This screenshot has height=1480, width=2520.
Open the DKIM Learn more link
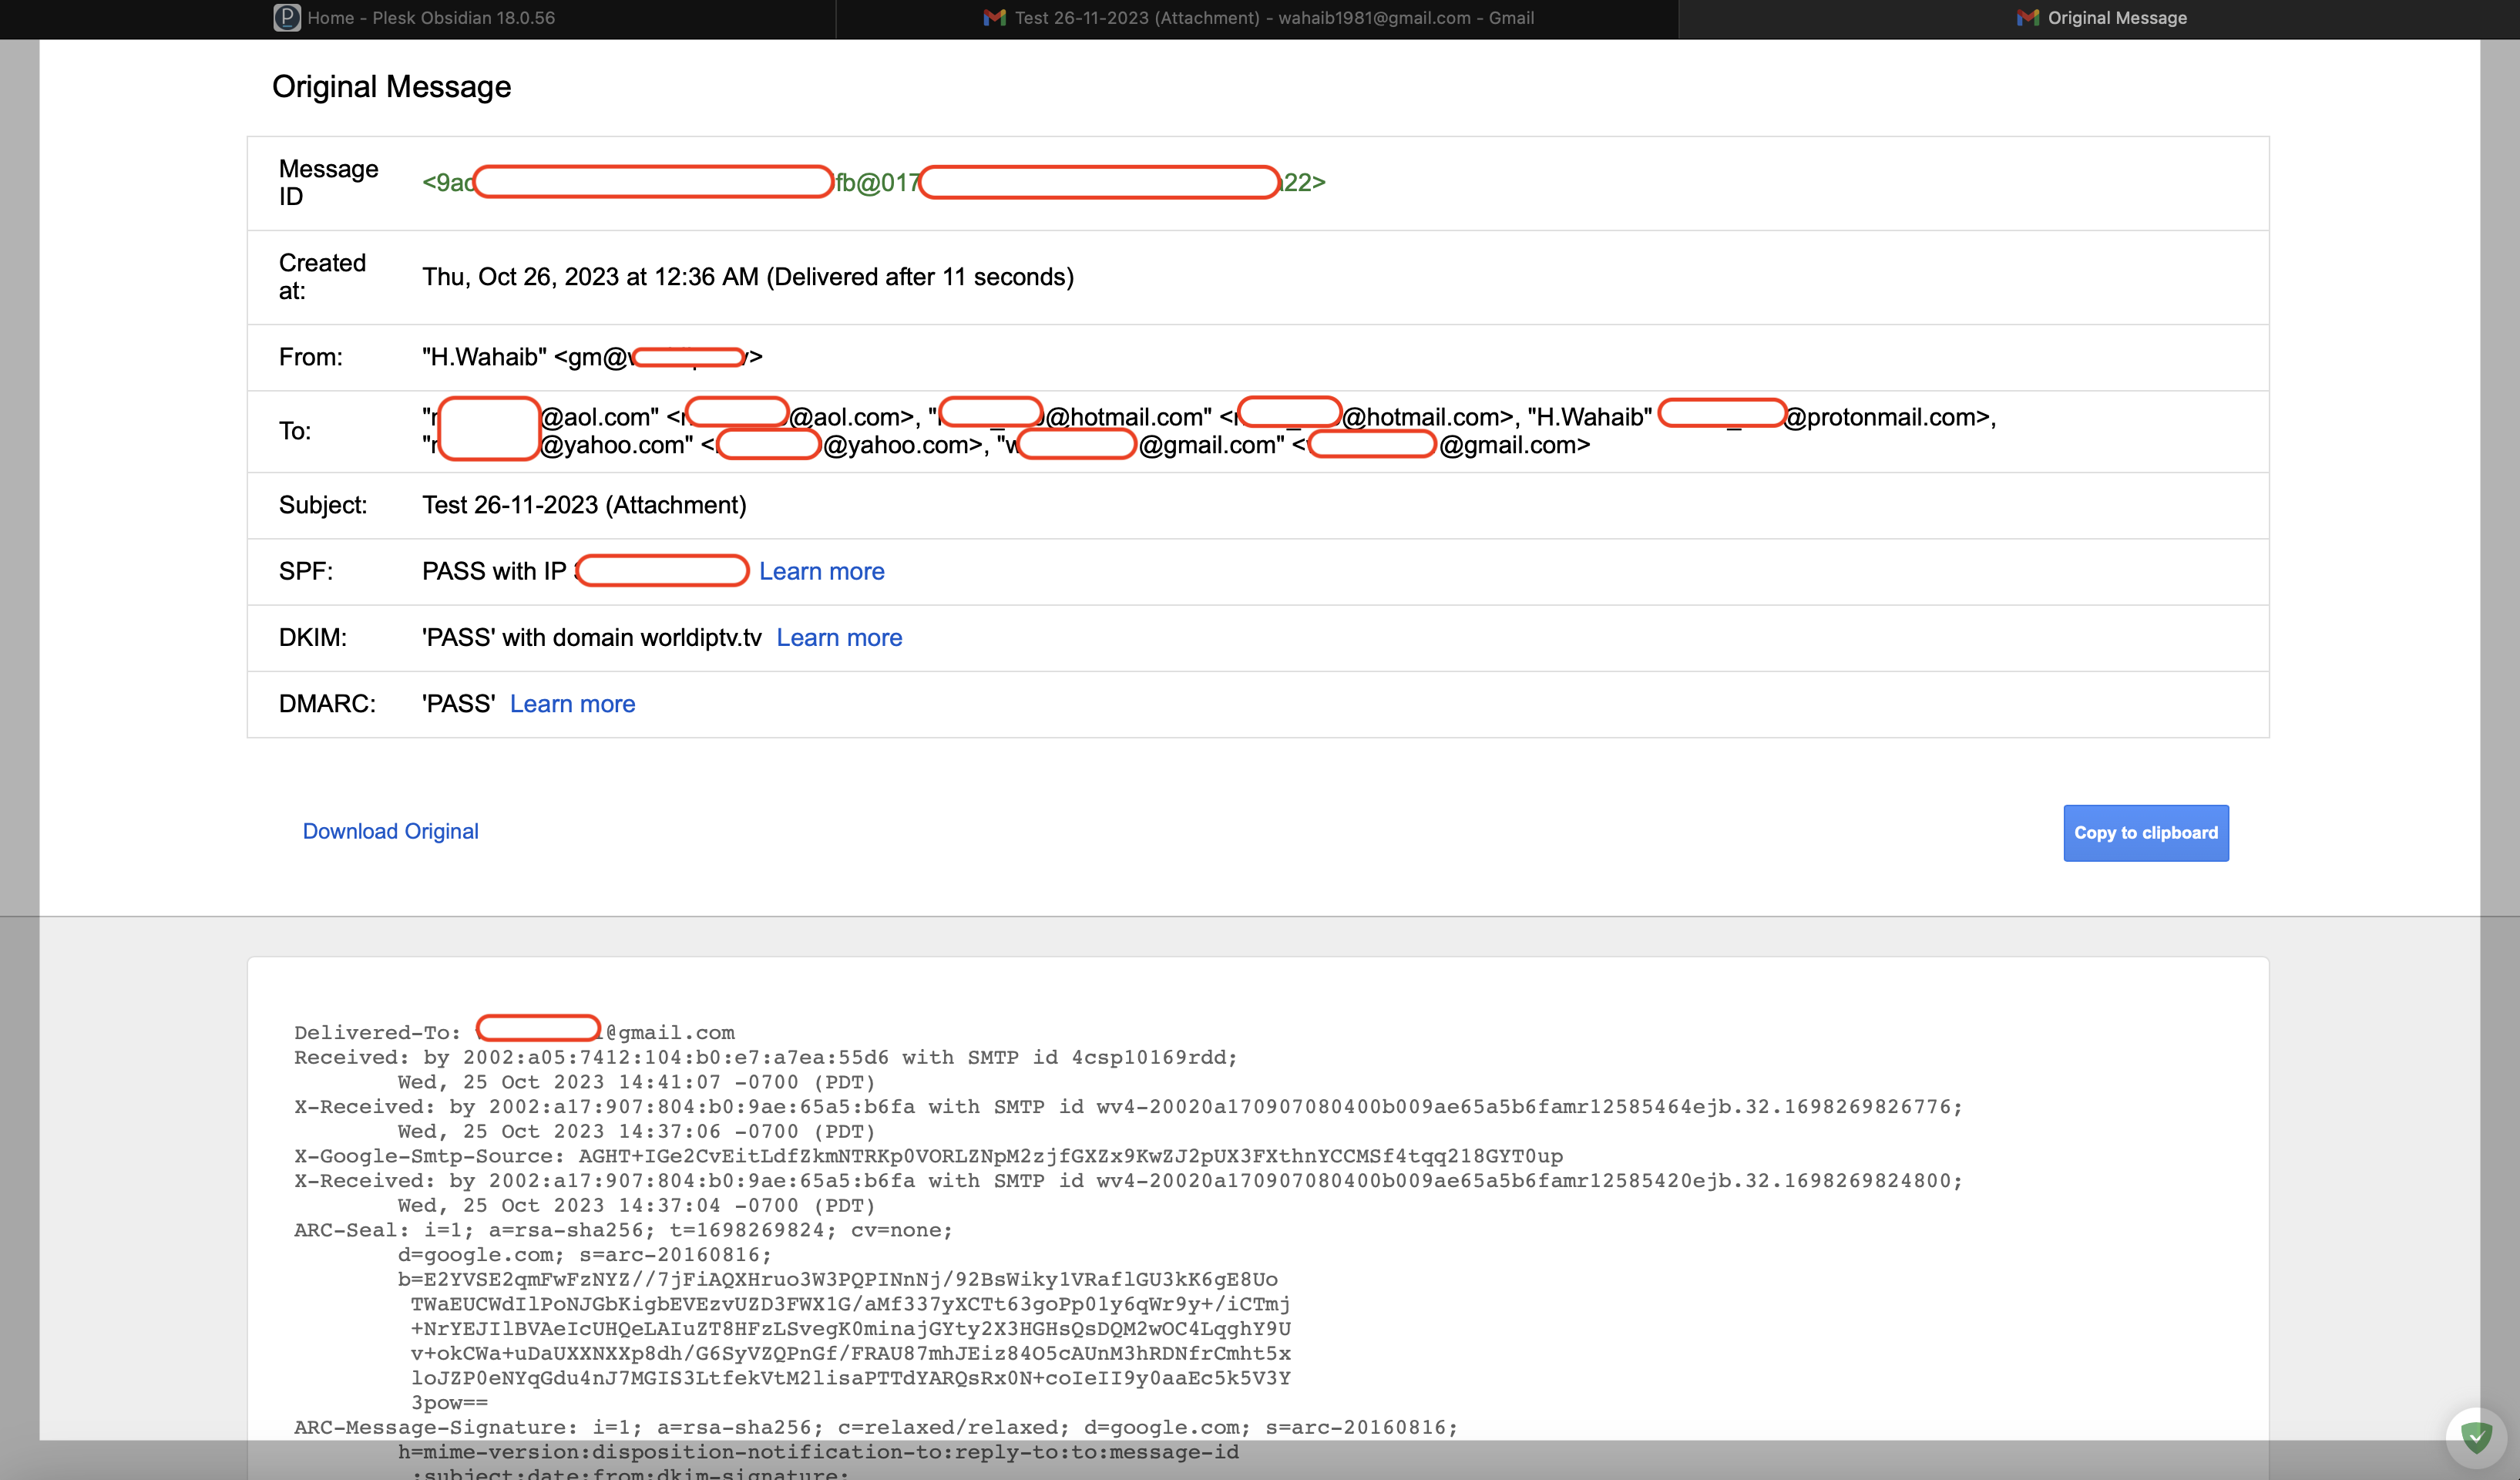838,638
